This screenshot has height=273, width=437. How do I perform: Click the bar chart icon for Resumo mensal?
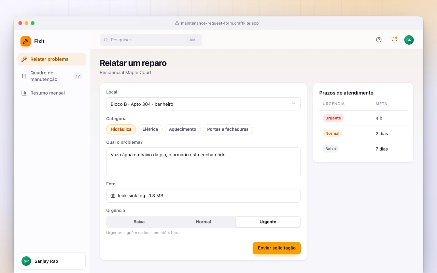click(24, 93)
